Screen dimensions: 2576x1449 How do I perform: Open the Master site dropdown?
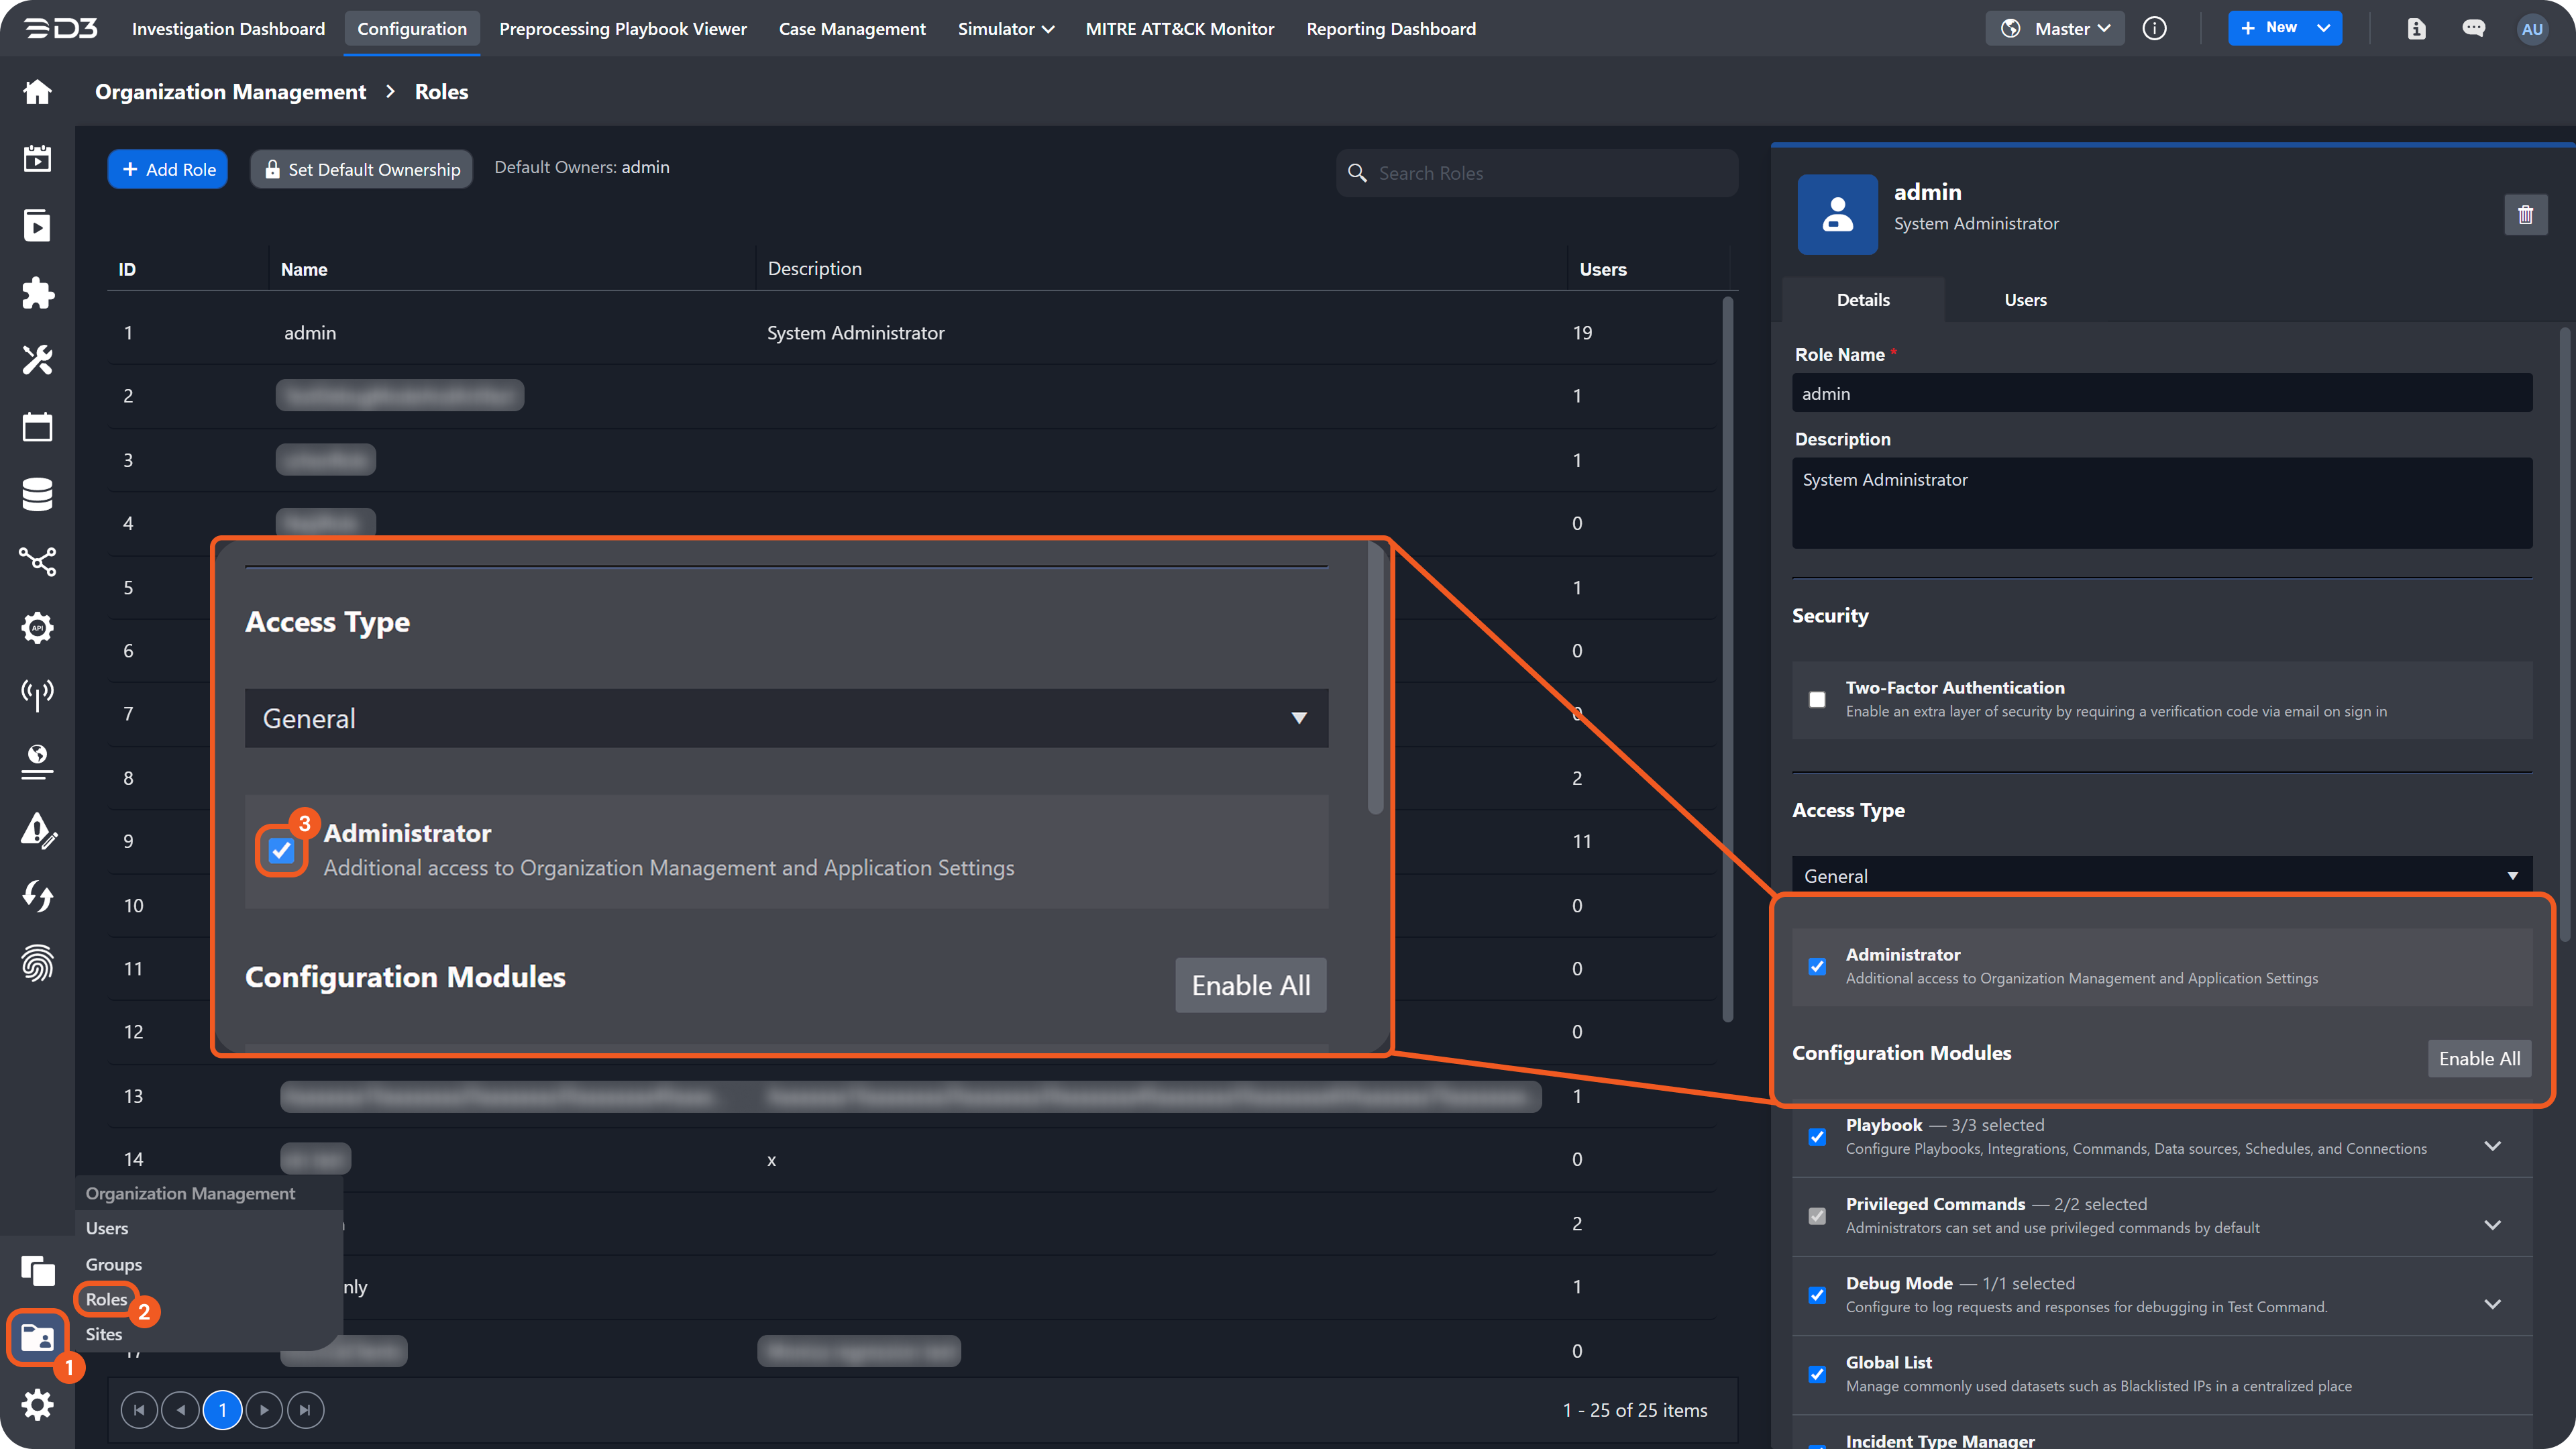click(2054, 29)
